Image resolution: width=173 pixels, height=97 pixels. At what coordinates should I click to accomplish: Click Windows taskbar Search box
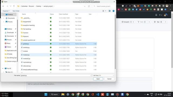click(54, 94)
